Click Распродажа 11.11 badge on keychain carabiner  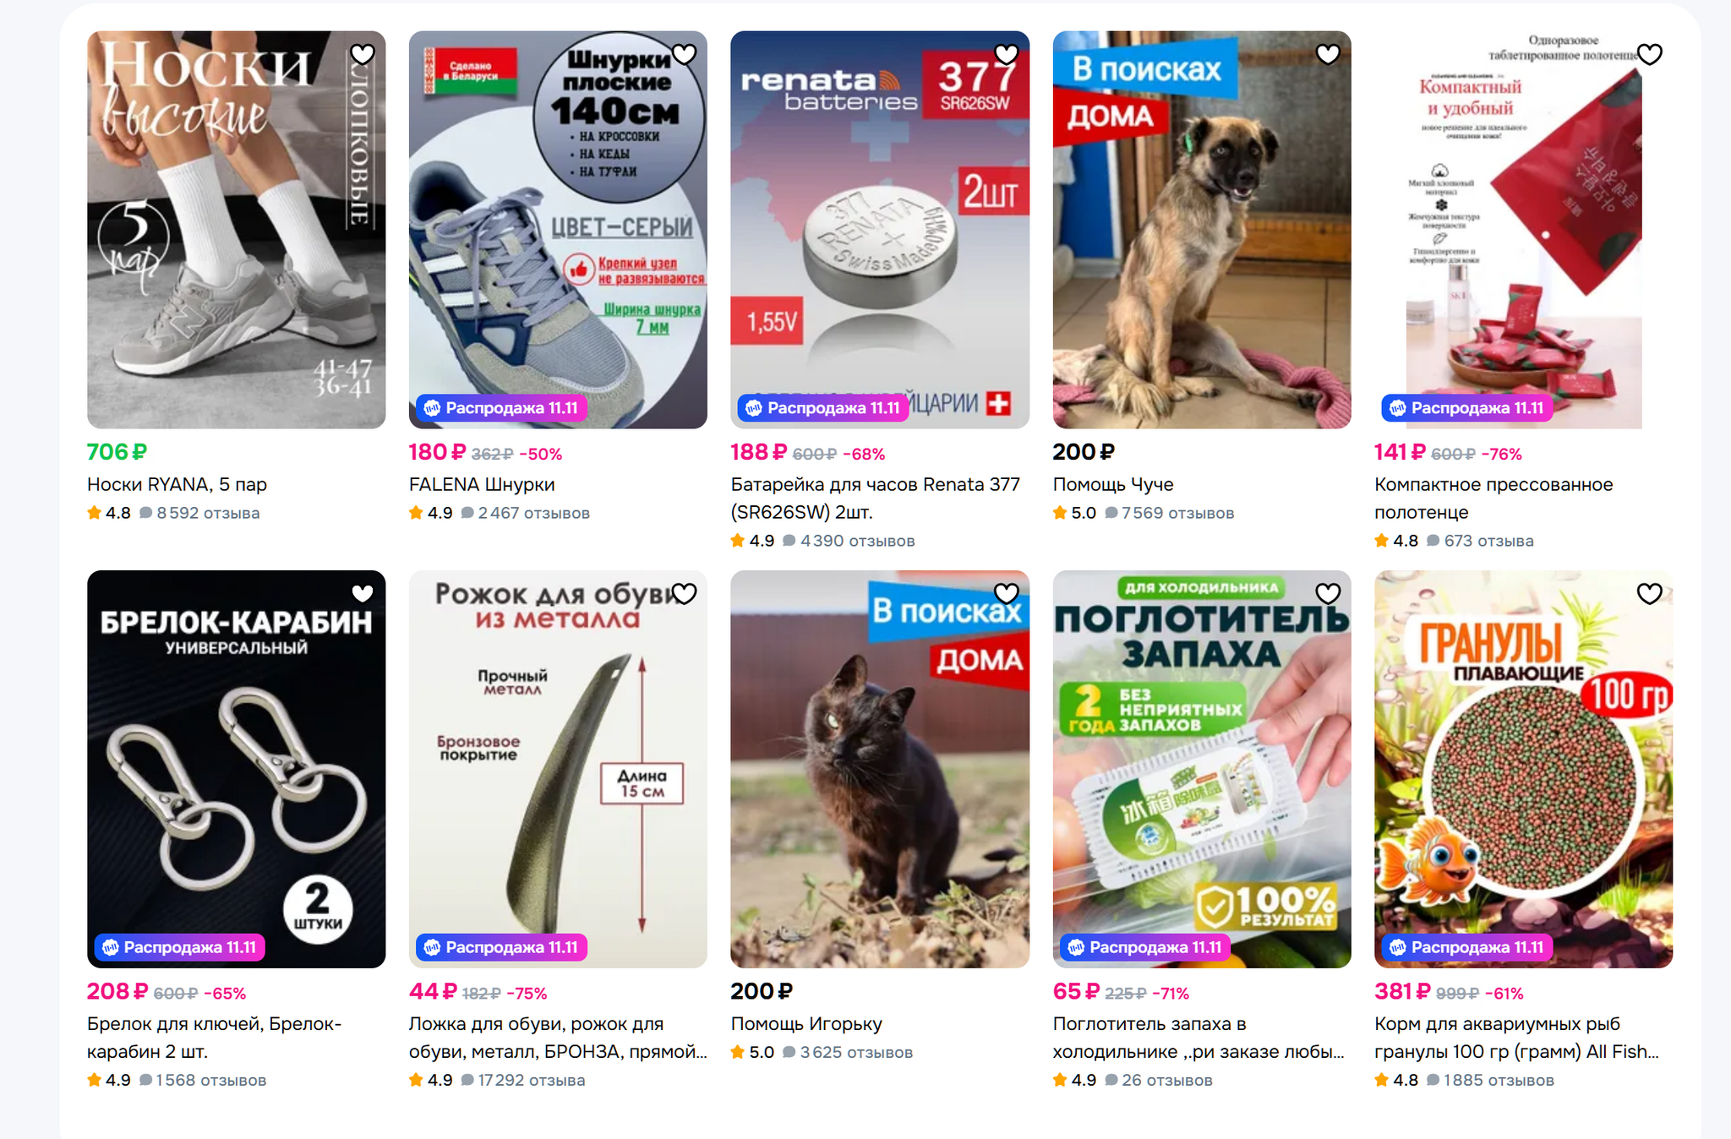pyautogui.click(x=179, y=947)
